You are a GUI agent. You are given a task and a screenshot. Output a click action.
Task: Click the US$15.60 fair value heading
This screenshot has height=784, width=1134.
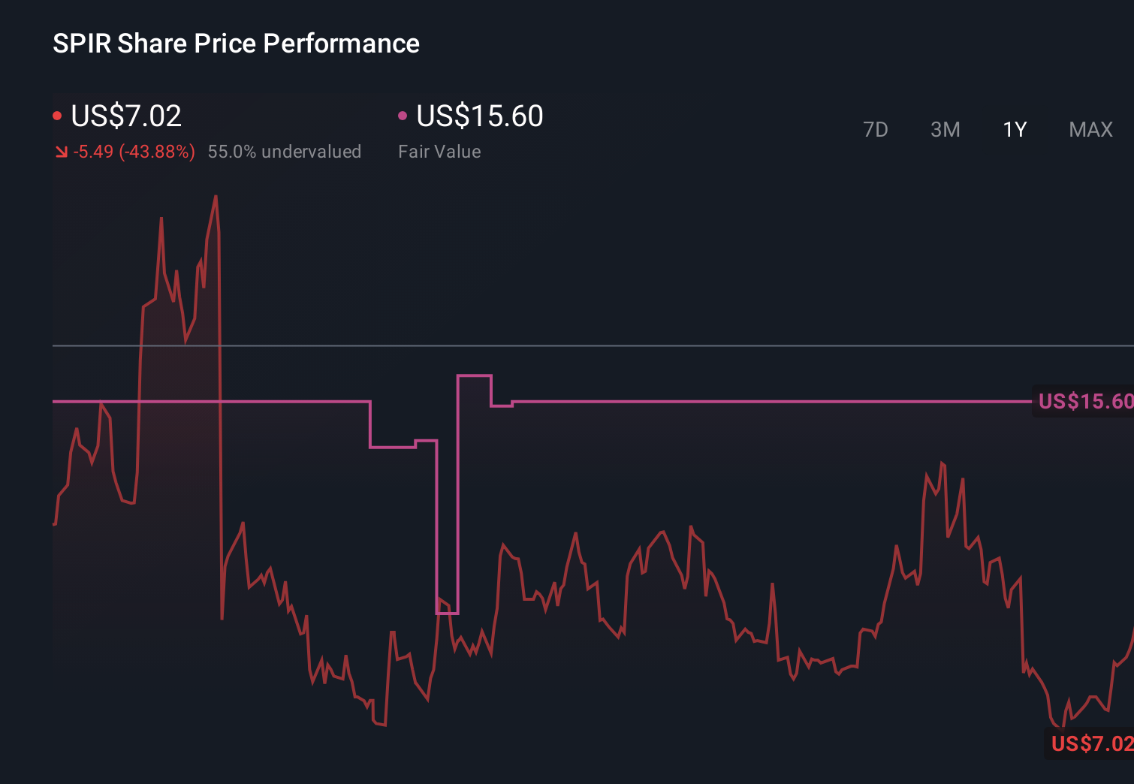pos(479,116)
